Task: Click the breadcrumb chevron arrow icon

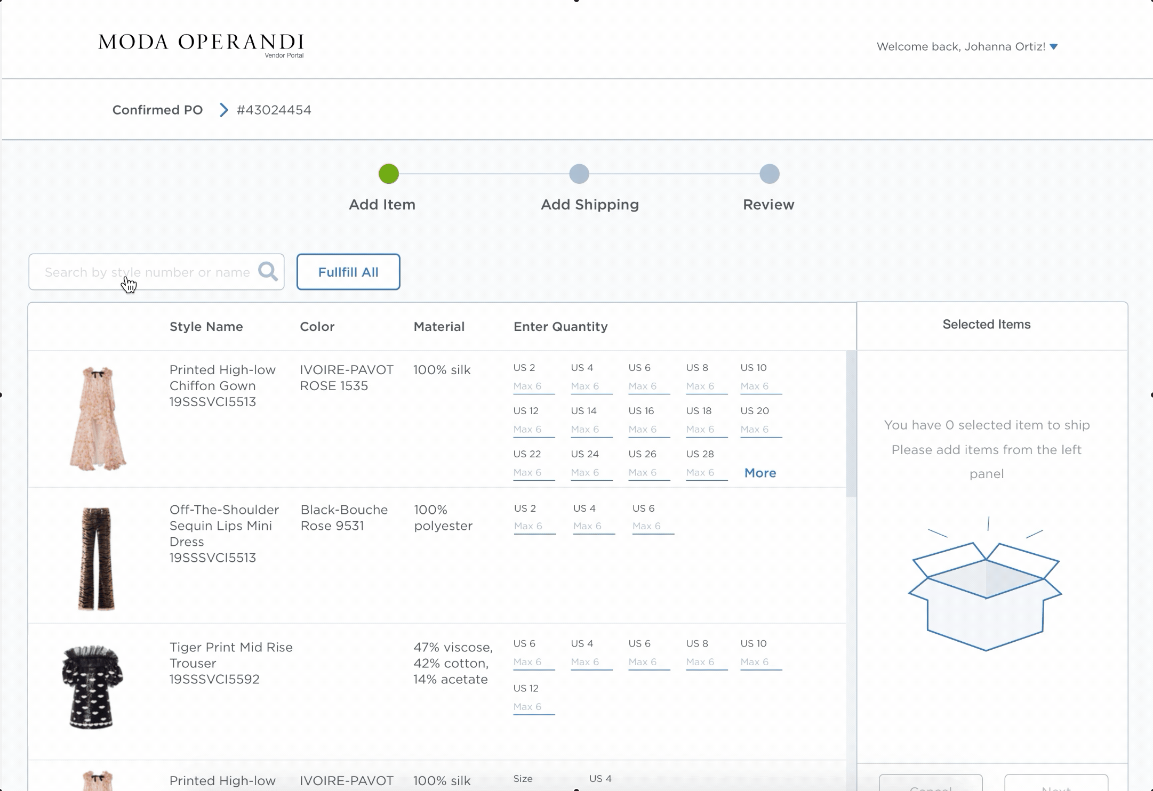Action: coord(224,110)
